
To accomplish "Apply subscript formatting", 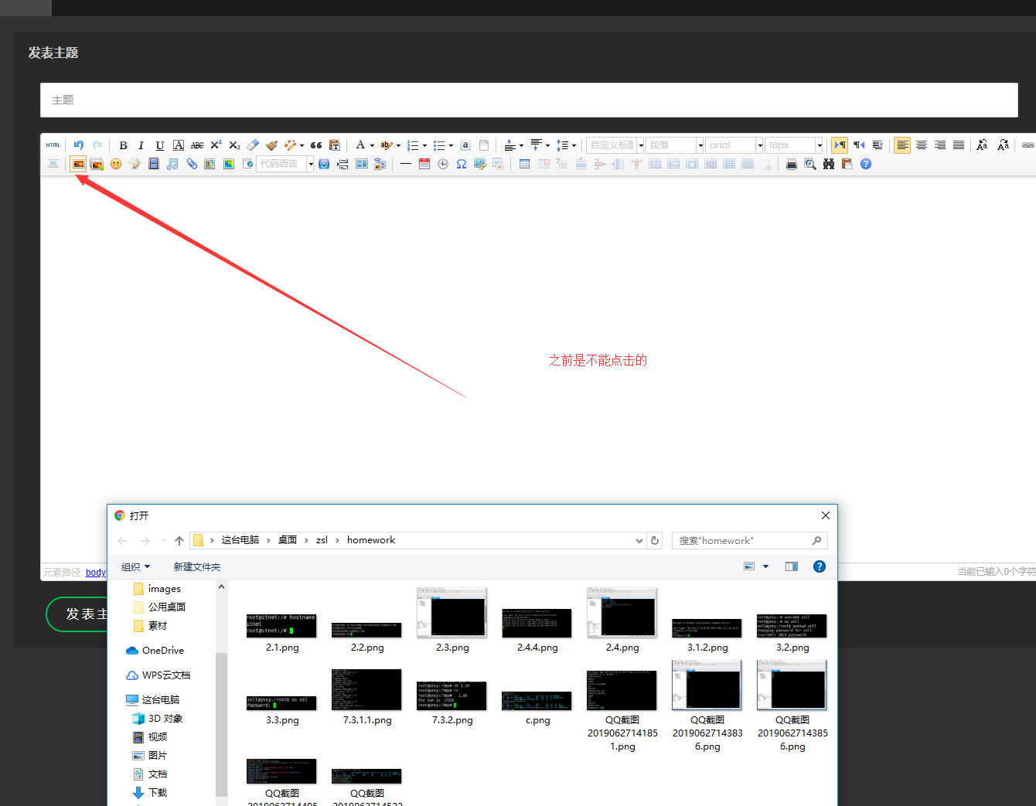I will 234,145.
